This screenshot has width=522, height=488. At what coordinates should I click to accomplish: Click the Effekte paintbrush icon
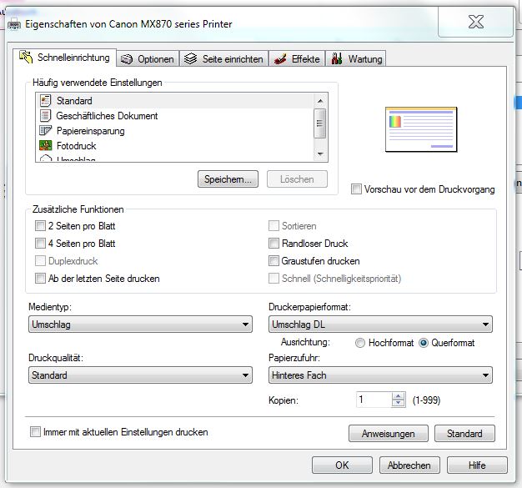[280, 59]
